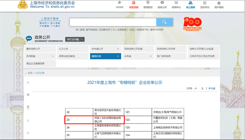Click the magnifier search button
Viewport: 245px width, 140px height.
pyautogui.click(x=164, y=22)
